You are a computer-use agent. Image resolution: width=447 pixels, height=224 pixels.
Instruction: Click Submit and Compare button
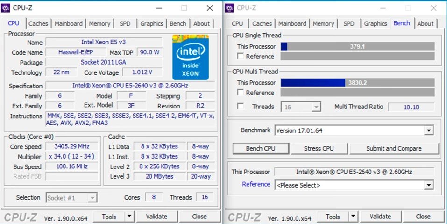[394, 148]
